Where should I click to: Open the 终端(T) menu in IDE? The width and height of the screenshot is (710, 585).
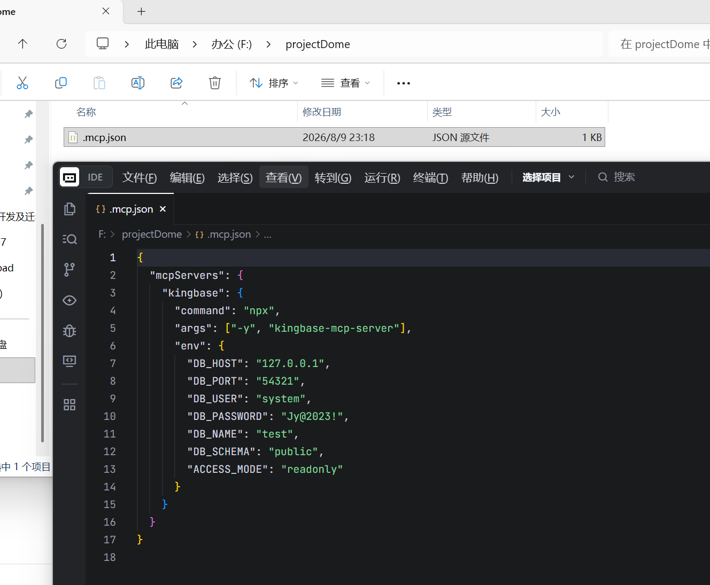click(430, 177)
